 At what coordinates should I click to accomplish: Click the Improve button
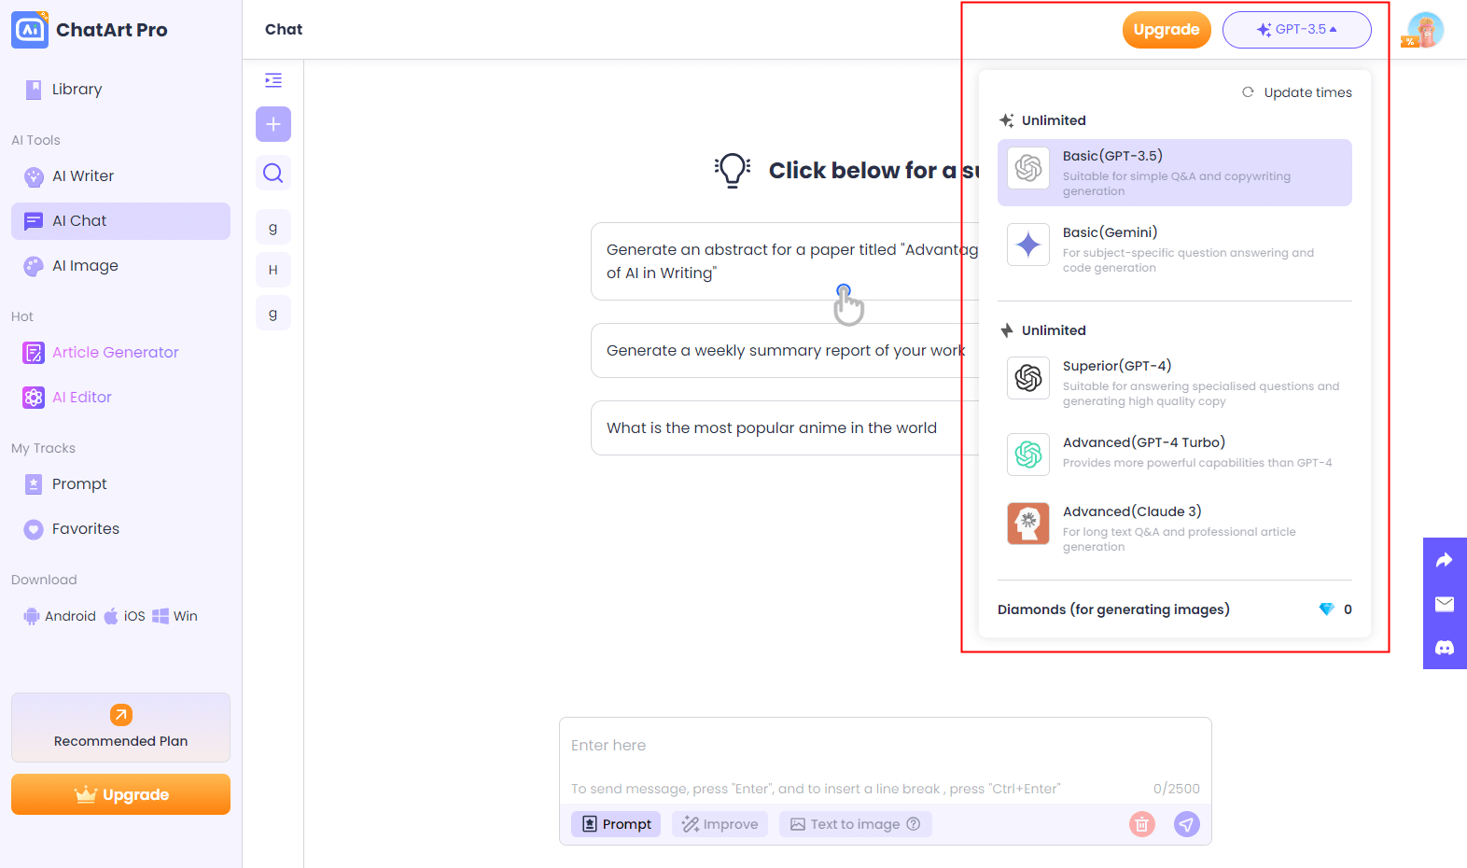(x=720, y=824)
